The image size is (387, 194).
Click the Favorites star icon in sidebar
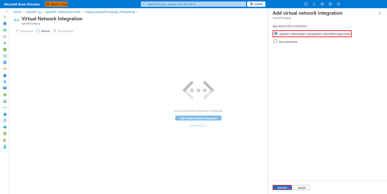[5, 43]
